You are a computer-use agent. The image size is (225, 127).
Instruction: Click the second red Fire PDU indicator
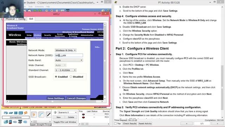pyautogui.click(x=83, y=117)
